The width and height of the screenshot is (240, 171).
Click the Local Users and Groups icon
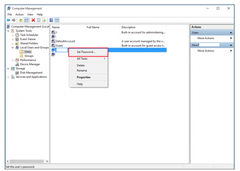click(x=17, y=48)
